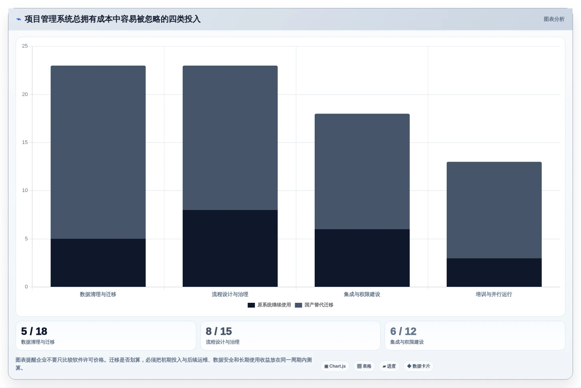Toggle the 原系统继续使用 legend entry

click(270, 305)
